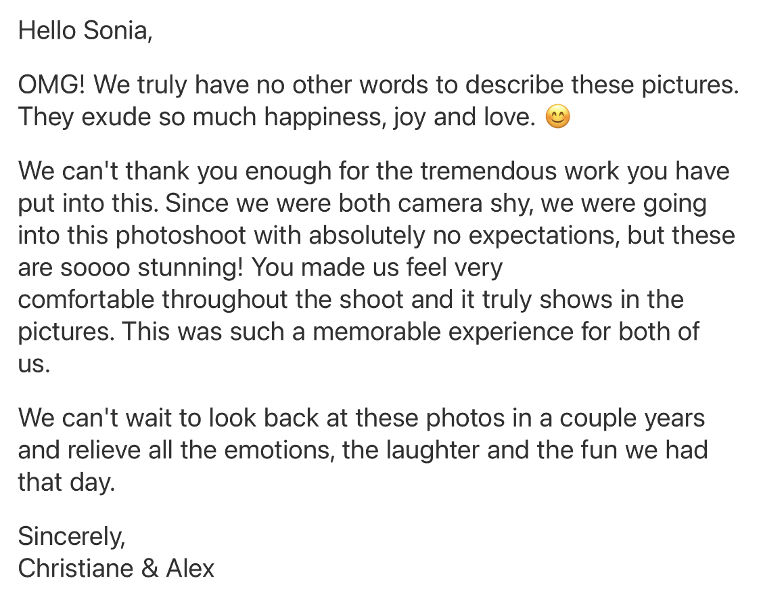The height and width of the screenshot is (589, 761).
Task: Click the ampersand in the signature
Action: tap(149, 568)
